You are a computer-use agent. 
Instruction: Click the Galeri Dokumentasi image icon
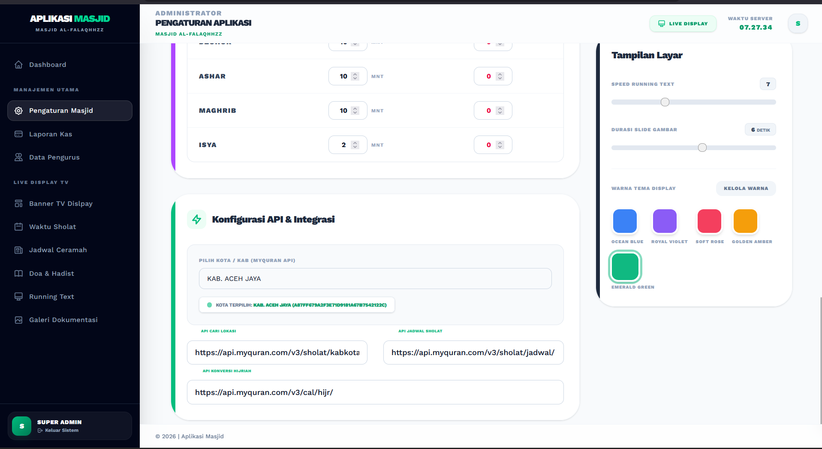click(18, 320)
